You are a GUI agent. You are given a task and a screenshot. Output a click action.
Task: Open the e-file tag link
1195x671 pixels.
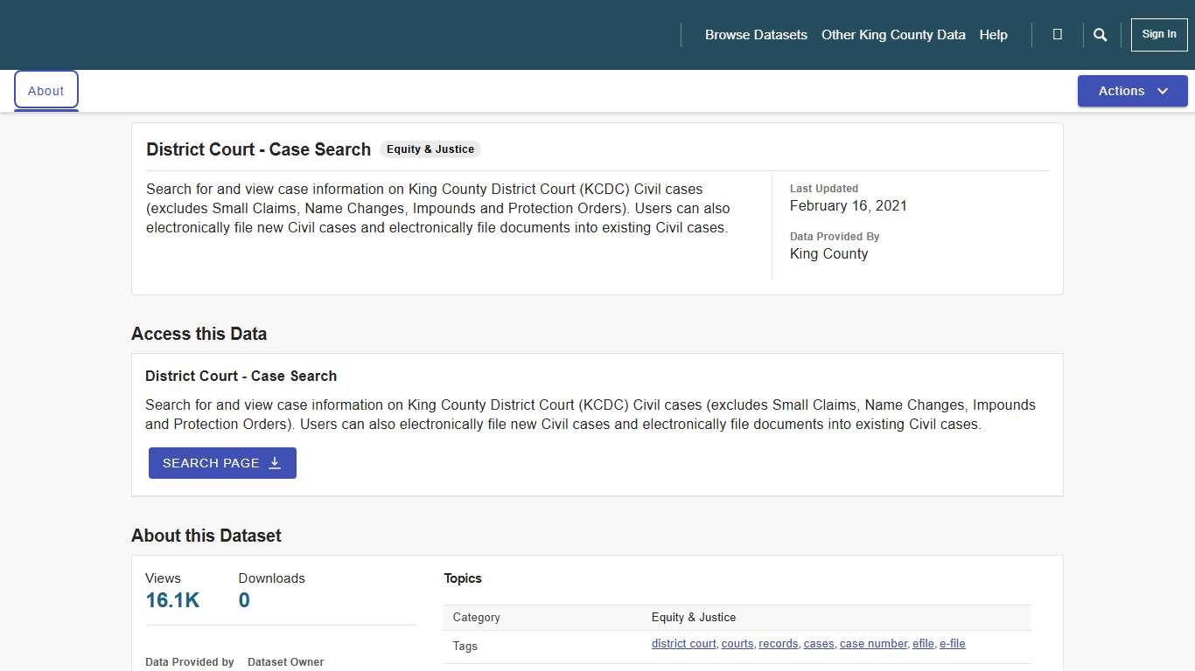[x=952, y=643]
